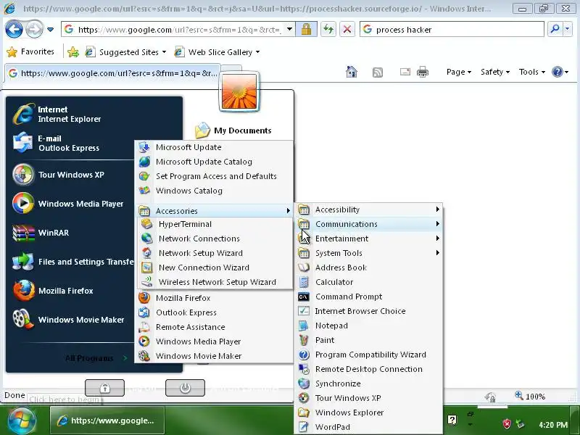The image size is (580, 435).
Task: Open Network Connections
Action: pos(215,239)
